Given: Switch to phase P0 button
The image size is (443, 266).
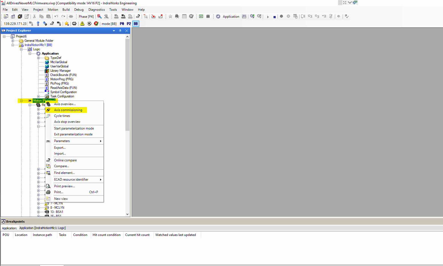Looking at the screenshot, I should 122,24.
